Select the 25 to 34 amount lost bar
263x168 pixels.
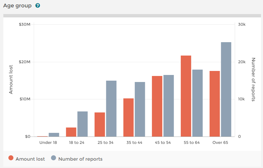(x=100, y=124)
